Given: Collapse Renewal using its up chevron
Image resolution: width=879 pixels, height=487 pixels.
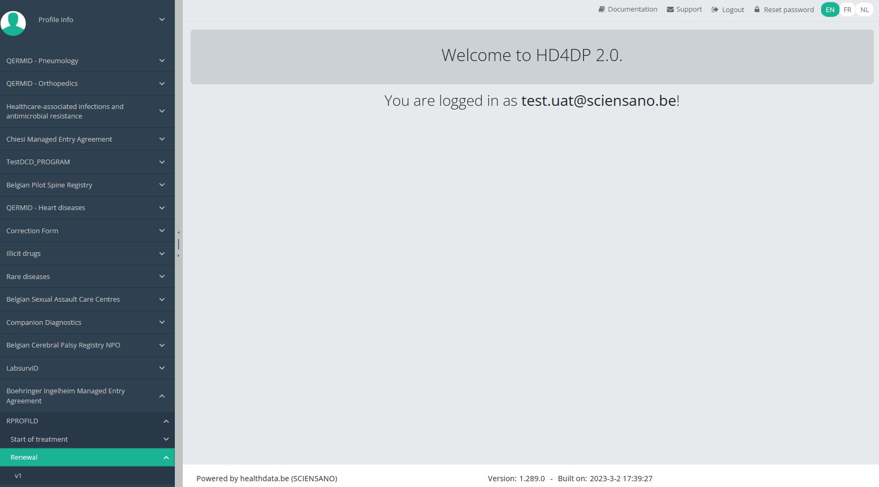Looking at the screenshot, I should coord(166,458).
